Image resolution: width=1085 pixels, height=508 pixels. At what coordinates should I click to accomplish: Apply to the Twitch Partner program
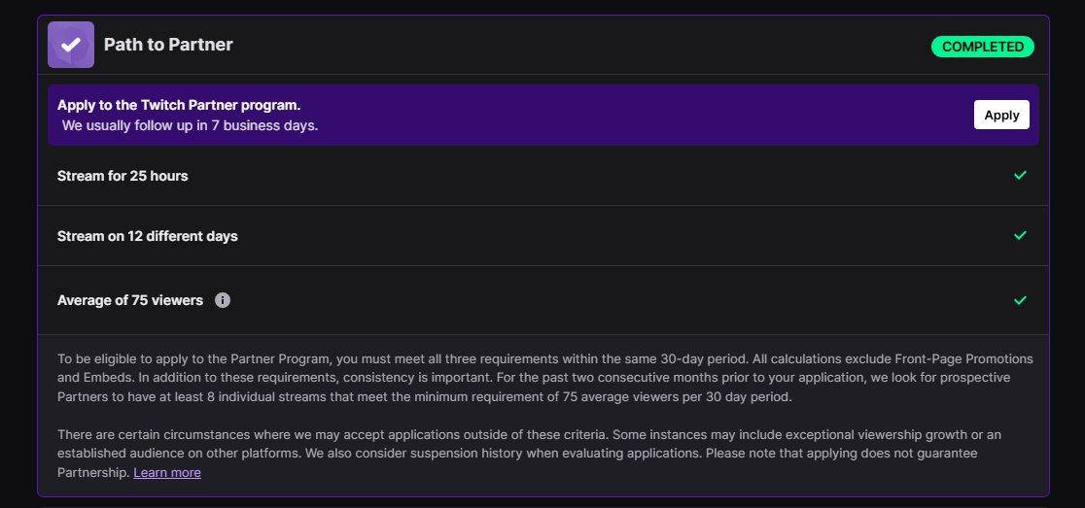[1001, 115]
